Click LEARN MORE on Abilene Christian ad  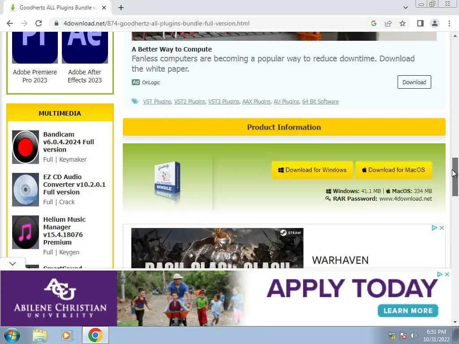pyautogui.click(x=408, y=311)
